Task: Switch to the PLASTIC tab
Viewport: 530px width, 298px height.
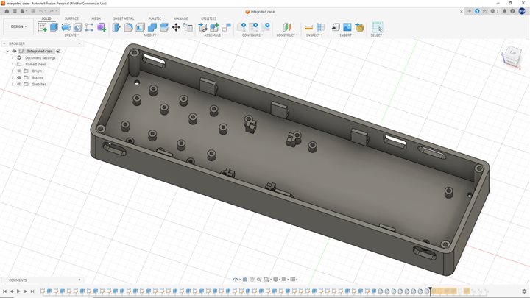Action: pyautogui.click(x=155, y=18)
